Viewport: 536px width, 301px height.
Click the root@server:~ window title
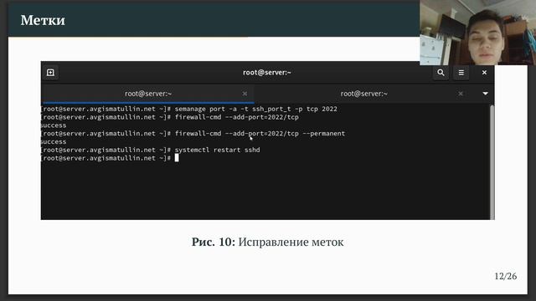pos(266,73)
